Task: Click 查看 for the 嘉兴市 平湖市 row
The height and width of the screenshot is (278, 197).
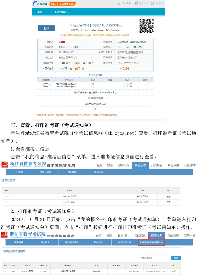Action: [169, 196]
